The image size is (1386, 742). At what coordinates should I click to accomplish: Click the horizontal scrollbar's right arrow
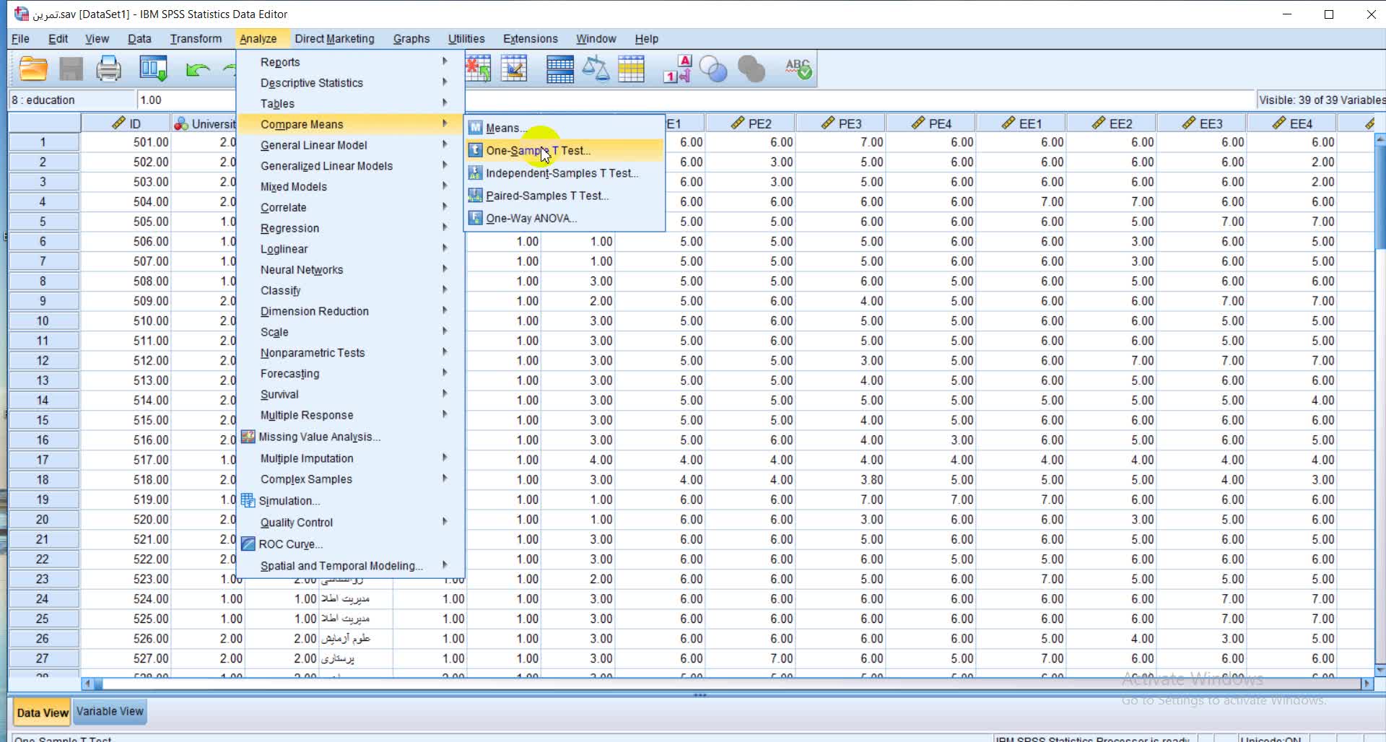click(x=1365, y=683)
